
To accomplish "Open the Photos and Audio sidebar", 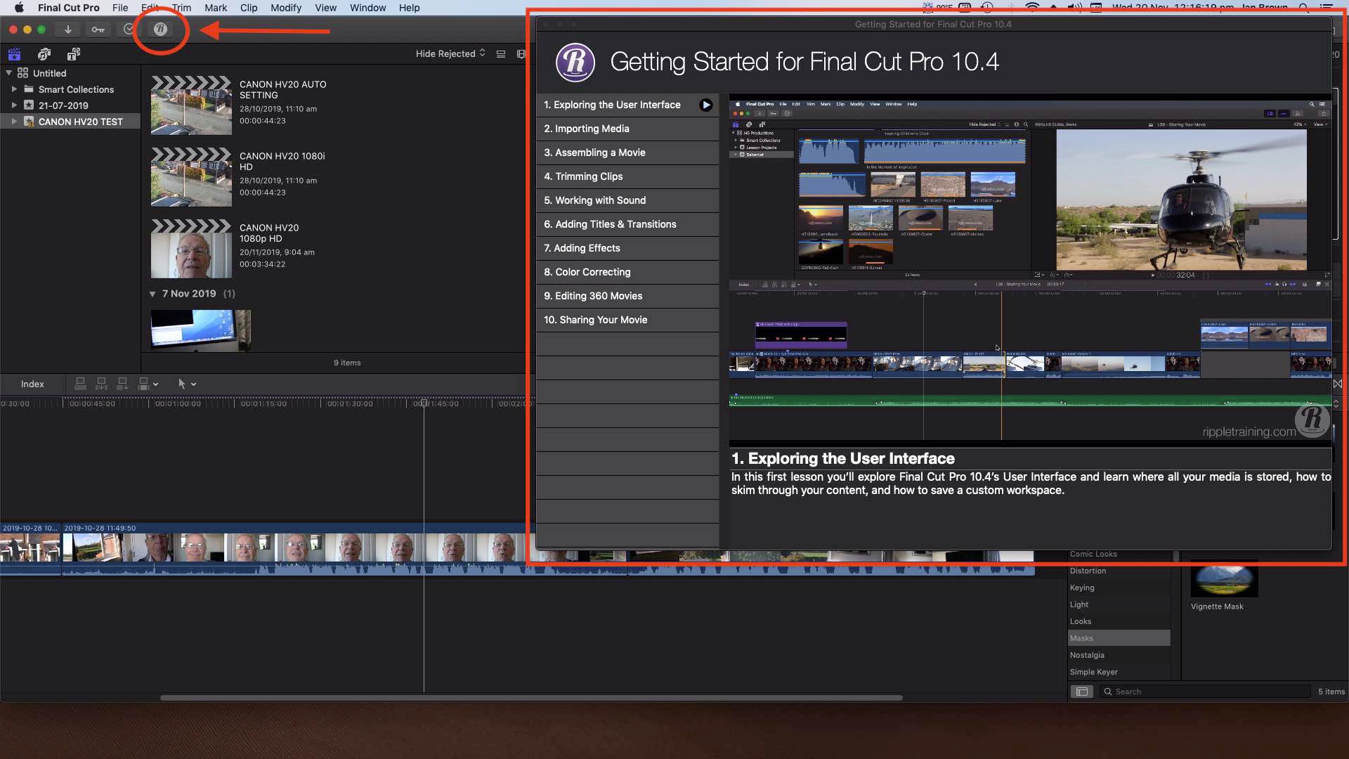I will [x=44, y=54].
